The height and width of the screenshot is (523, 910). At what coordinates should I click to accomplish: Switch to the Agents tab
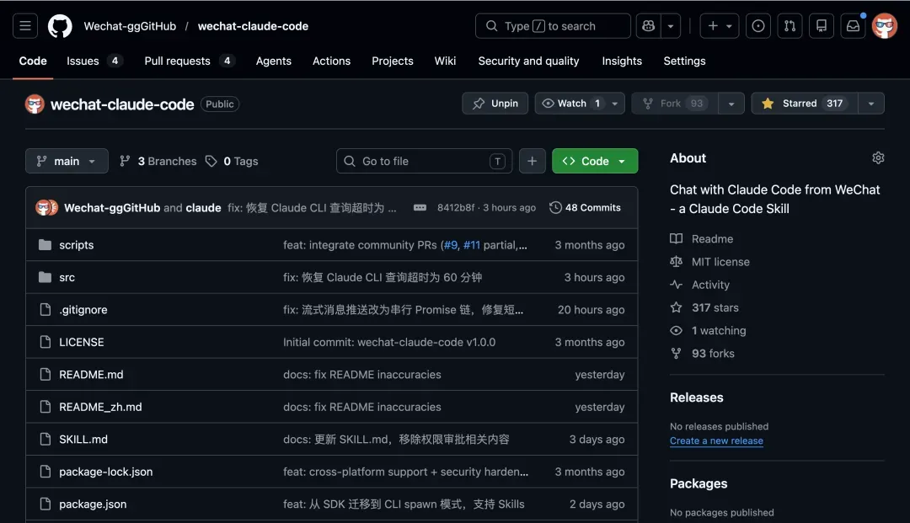coord(273,61)
